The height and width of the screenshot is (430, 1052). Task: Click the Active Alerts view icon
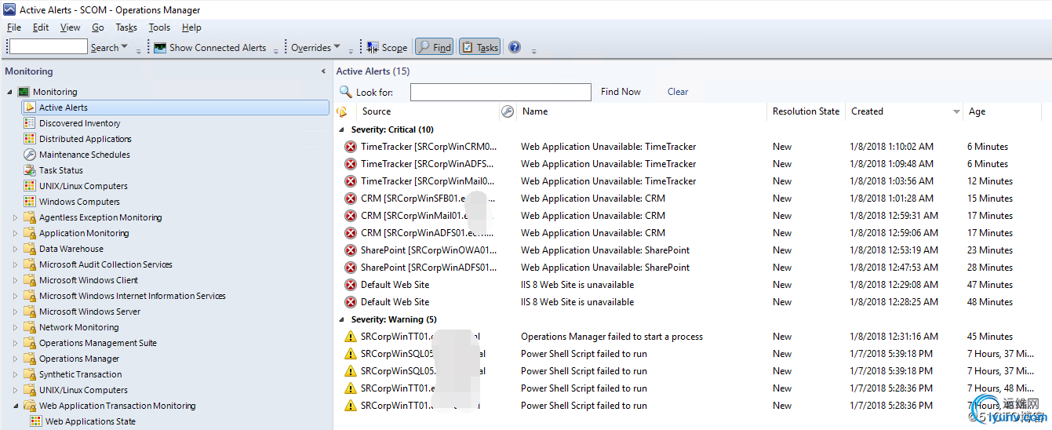(30, 107)
